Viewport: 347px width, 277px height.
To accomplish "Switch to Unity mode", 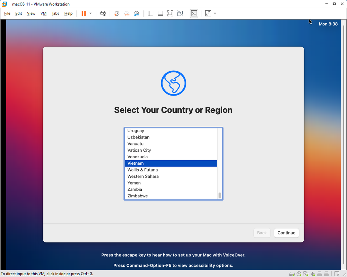I will 180,14.
